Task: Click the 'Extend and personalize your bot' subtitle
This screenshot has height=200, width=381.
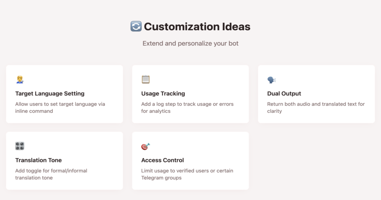Action: tap(190, 44)
